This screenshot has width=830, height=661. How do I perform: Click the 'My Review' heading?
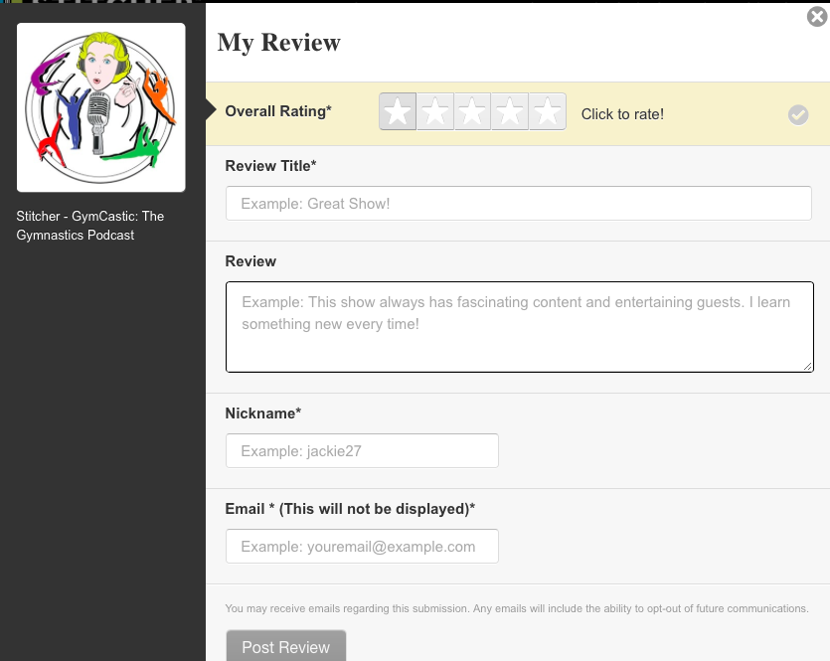pyautogui.click(x=279, y=43)
